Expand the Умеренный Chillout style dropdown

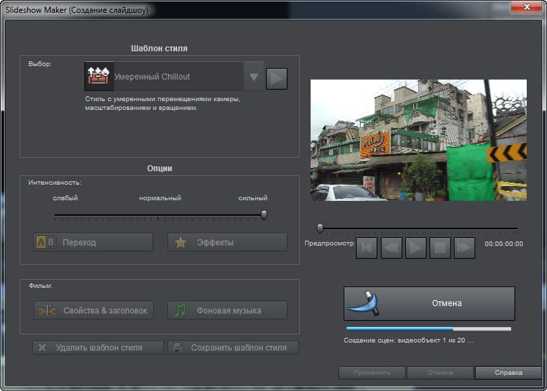(254, 77)
